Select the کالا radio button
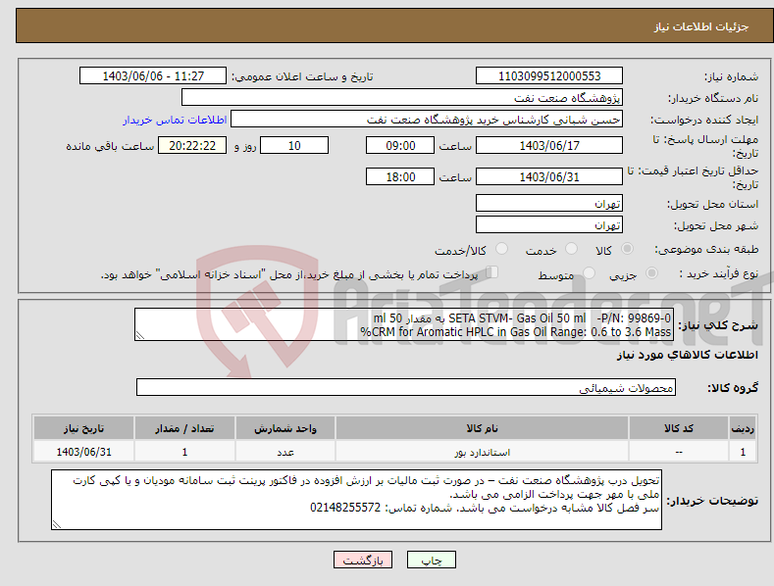 tap(628, 249)
